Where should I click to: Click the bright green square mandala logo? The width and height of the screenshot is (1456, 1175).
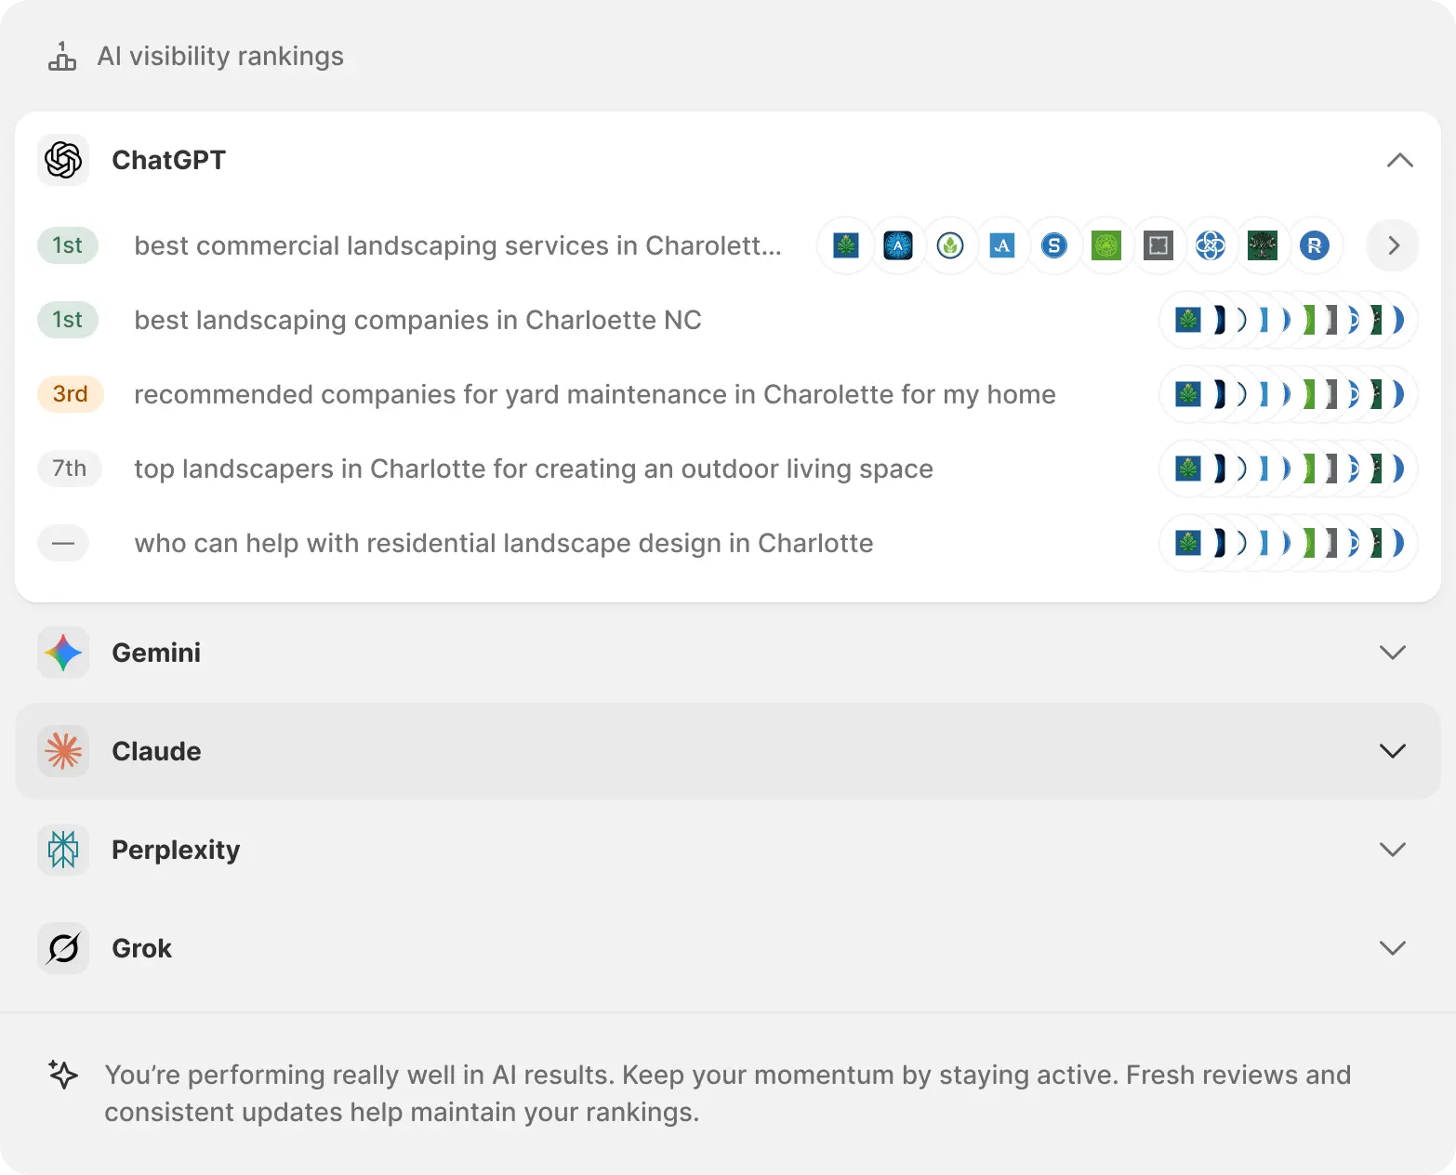point(1106,245)
